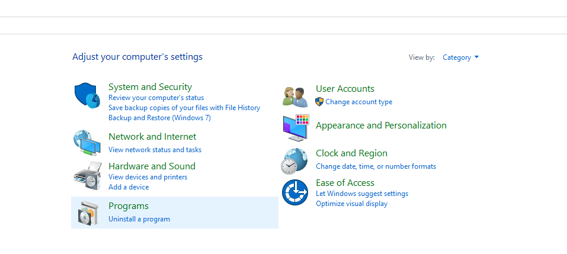This screenshot has width=567, height=254.
Task: Open Save backup copies with File History
Action: (x=184, y=108)
